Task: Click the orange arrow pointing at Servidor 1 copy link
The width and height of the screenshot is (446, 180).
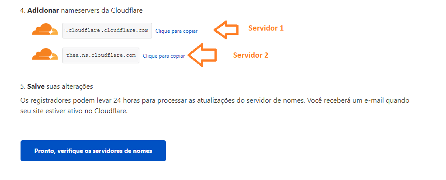Action: click(x=226, y=30)
